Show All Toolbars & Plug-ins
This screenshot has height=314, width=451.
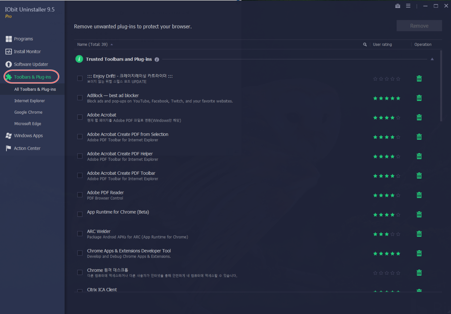point(35,89)
